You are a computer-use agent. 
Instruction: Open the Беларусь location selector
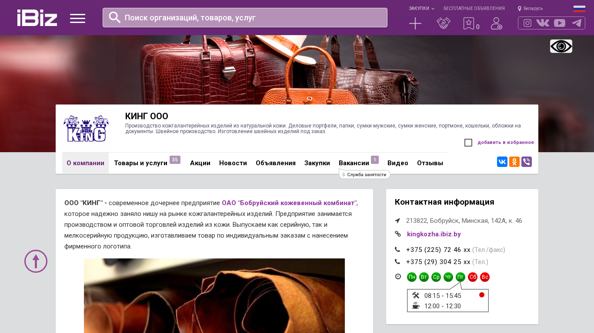coord(530,8)
